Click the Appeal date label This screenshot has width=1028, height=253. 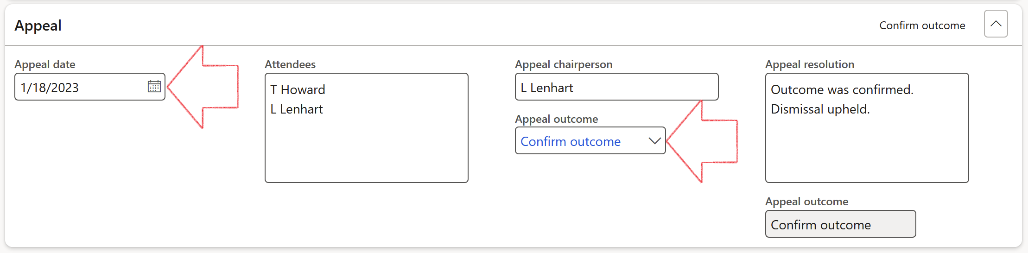point(45,64)
